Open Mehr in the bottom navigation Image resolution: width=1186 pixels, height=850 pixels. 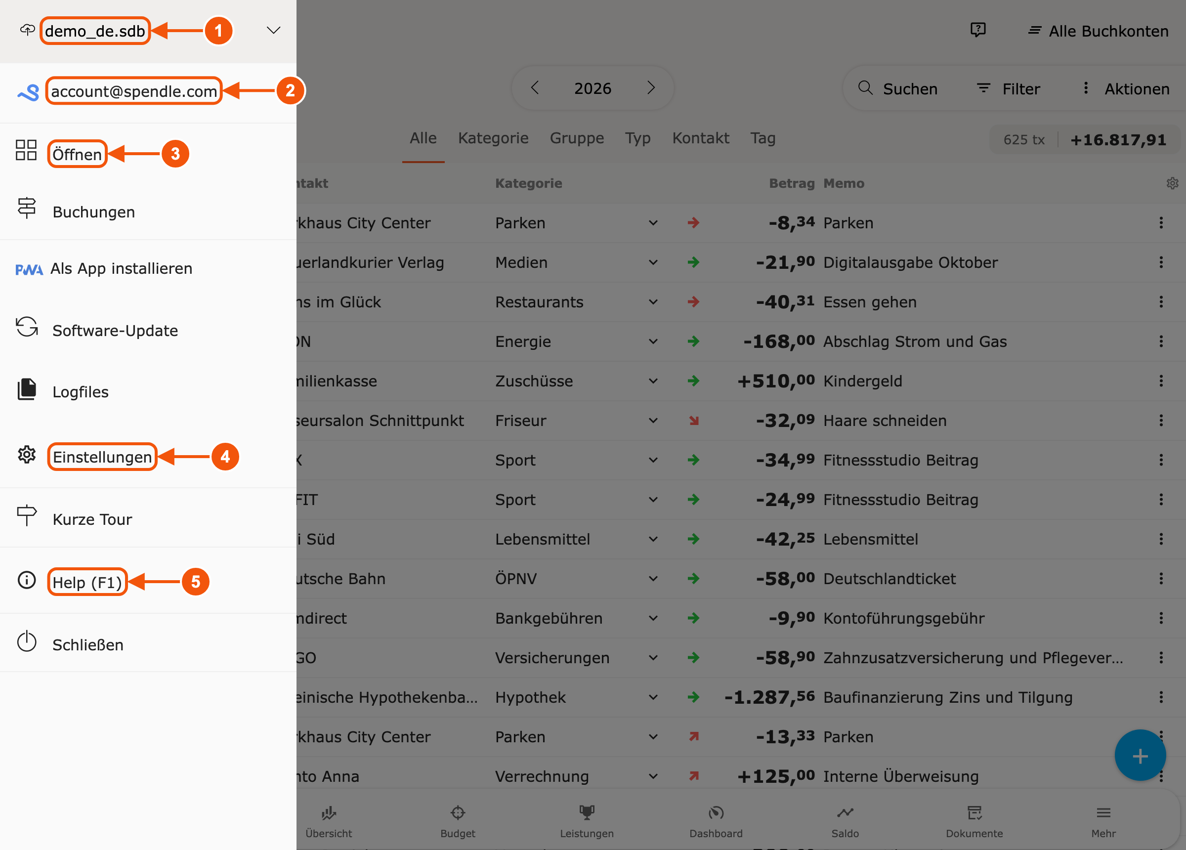click(x=1103, y=822)
